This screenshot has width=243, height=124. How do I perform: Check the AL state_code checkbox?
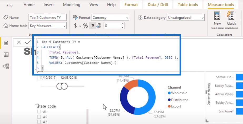tap(39, 111)
